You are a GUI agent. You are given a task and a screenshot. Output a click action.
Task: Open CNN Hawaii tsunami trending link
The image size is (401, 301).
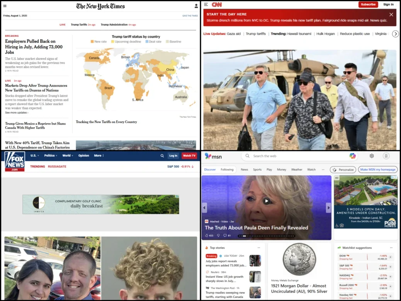point(299,34)
